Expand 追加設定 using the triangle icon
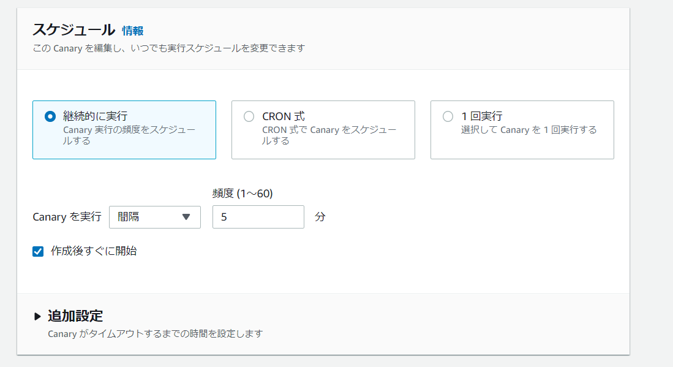 tap(38, 317)
